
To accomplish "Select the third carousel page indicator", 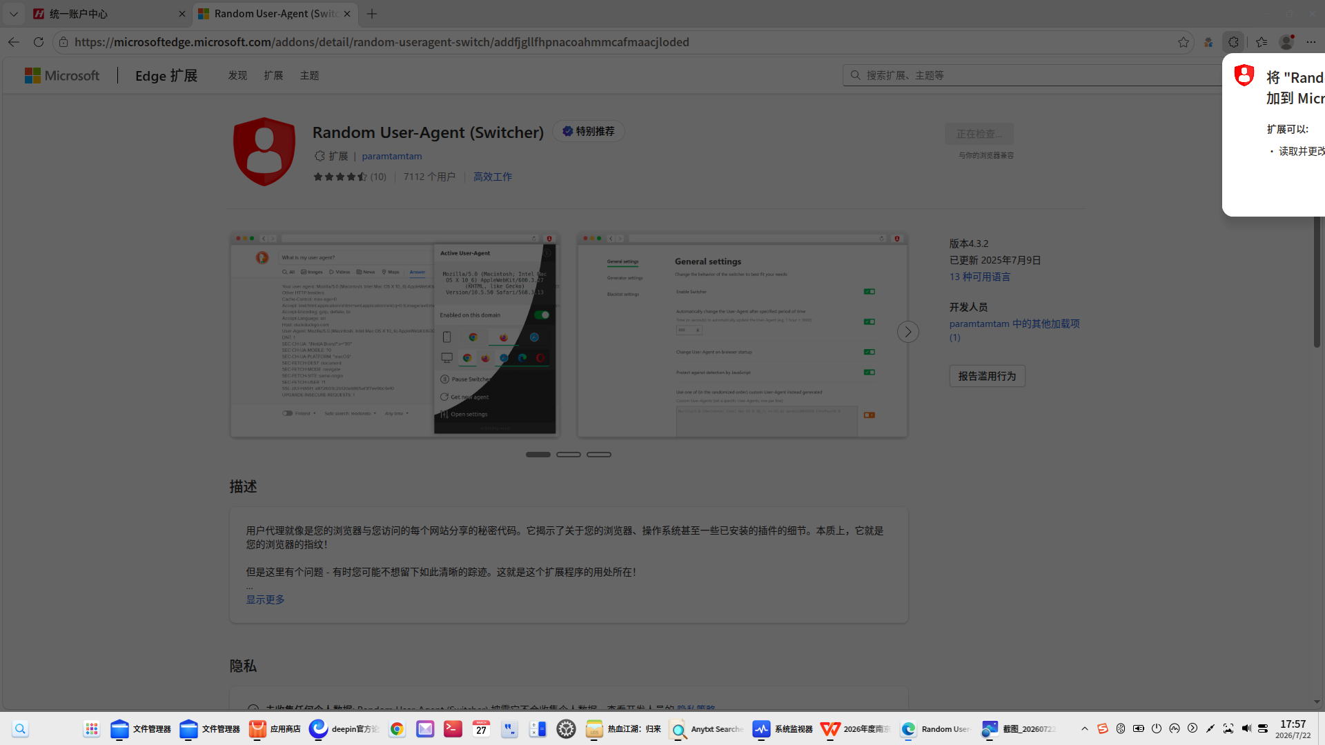I will coord(599,455).
